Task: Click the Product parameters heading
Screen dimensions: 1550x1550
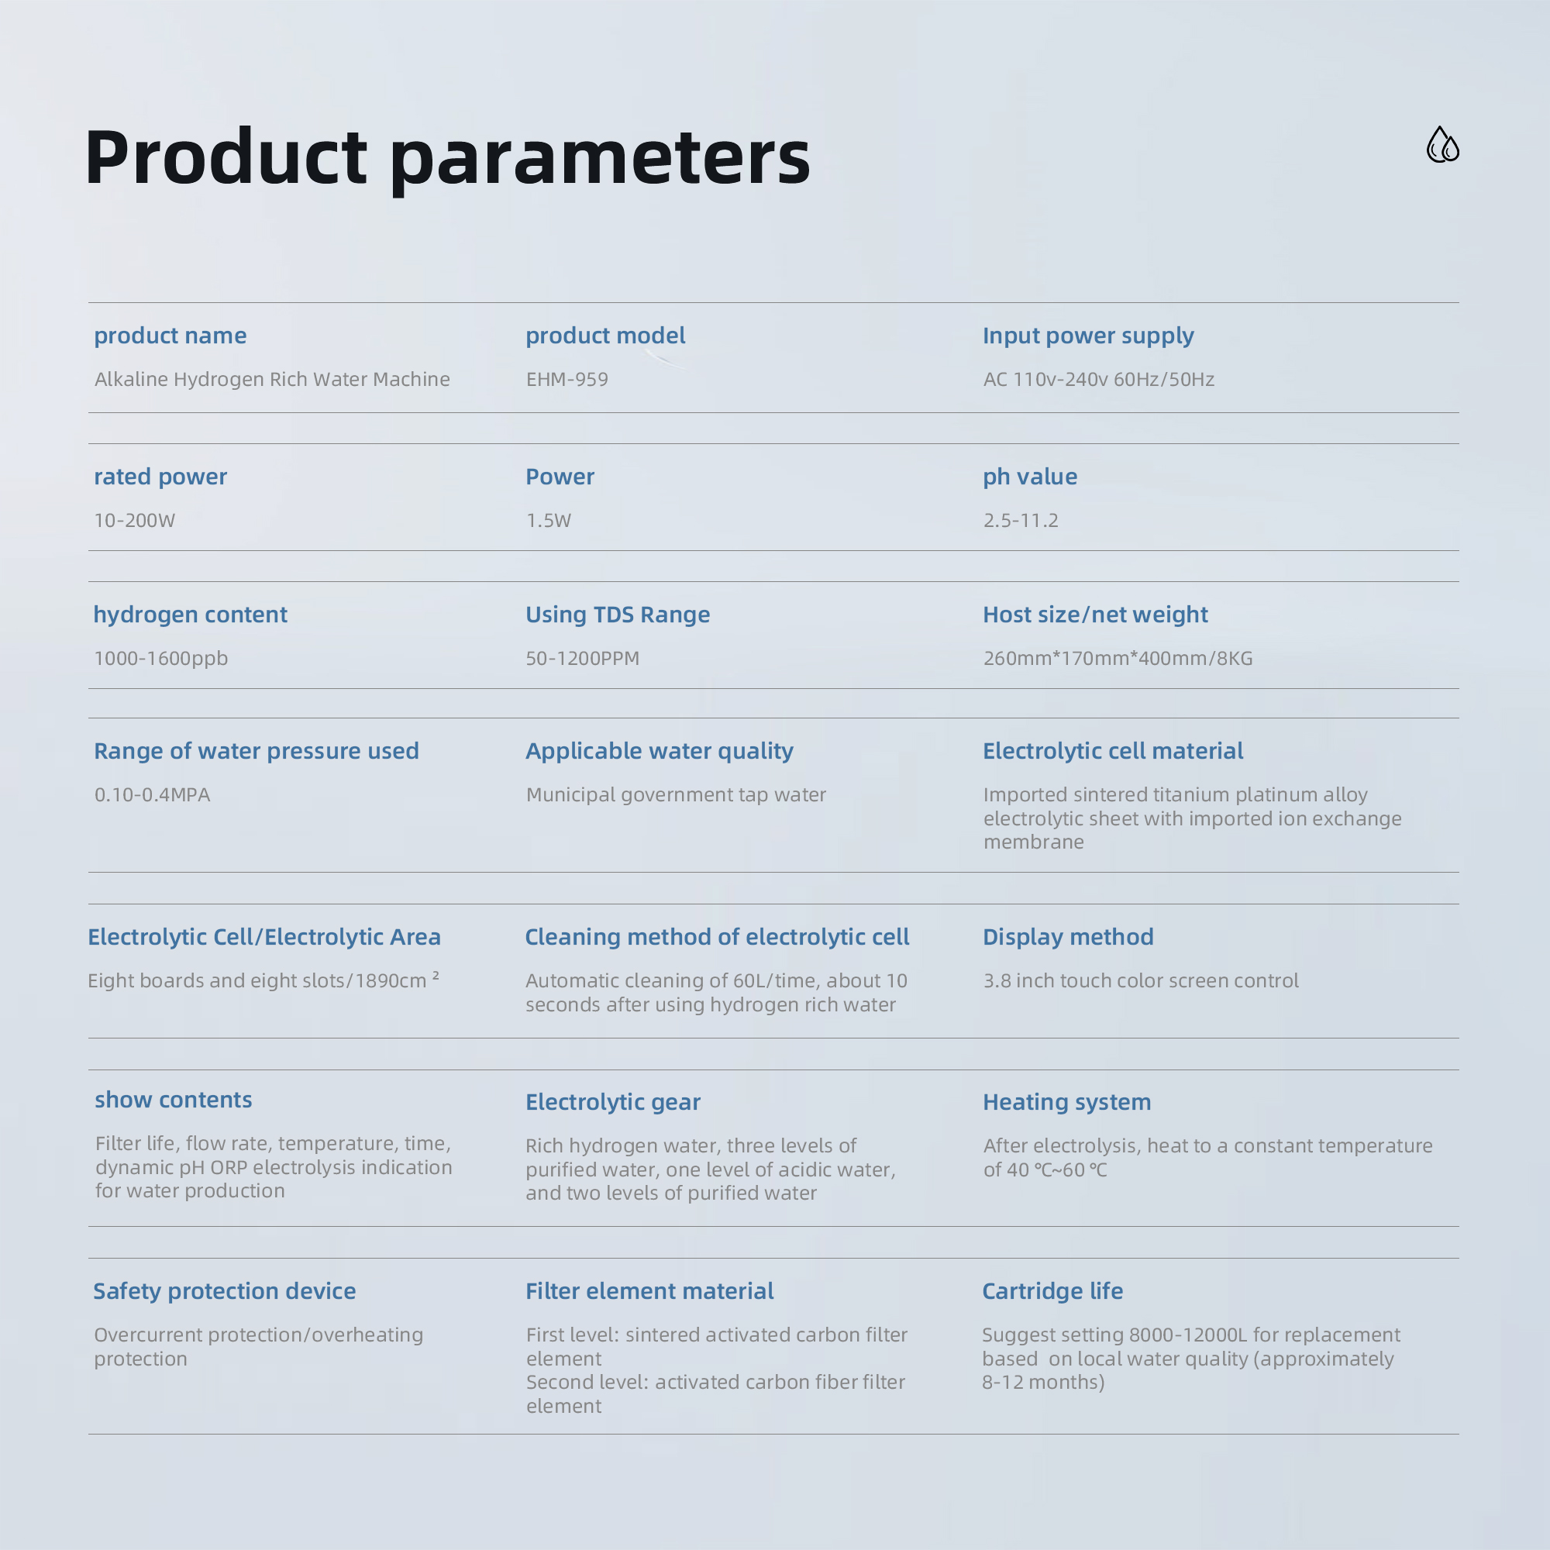Action: click(448, 158)
